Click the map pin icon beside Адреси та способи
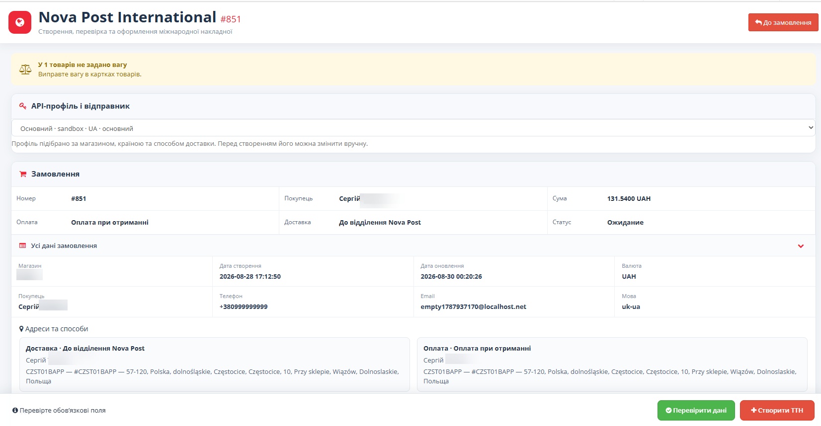 (x=21, y=329)
